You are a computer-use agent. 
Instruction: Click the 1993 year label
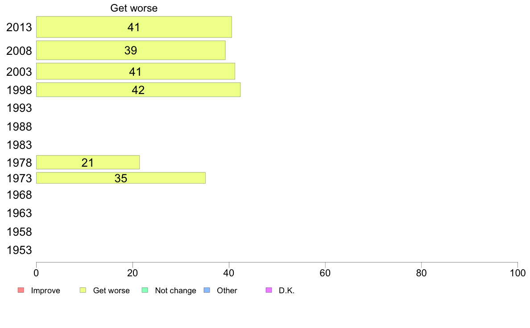point(19,108)
